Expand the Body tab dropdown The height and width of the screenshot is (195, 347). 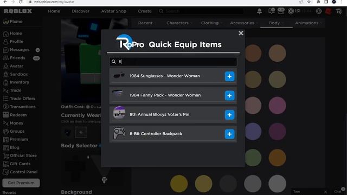click(x=276, y=23)
